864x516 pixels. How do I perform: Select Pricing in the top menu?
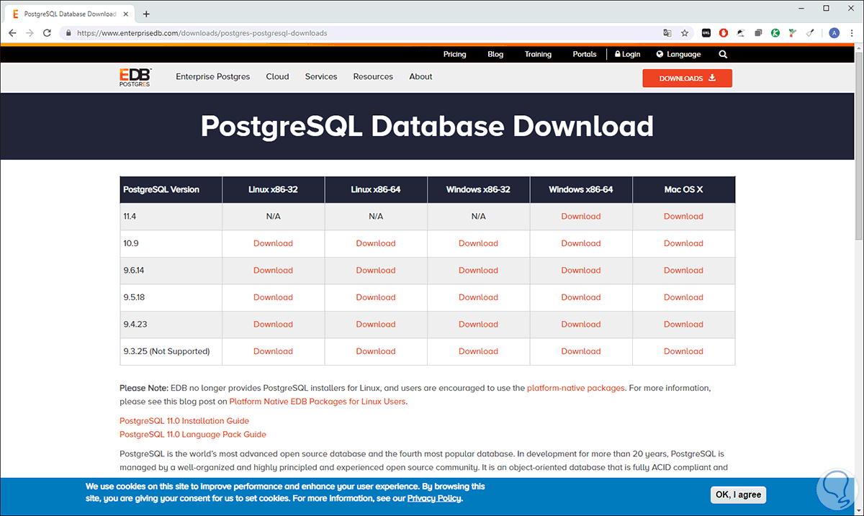(454, 54)
